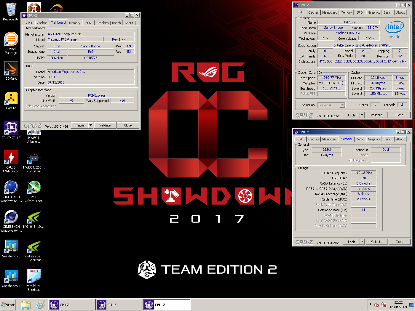Open 3DMark Vantage desktop icon
415x311 pixels.
point(11,43)
